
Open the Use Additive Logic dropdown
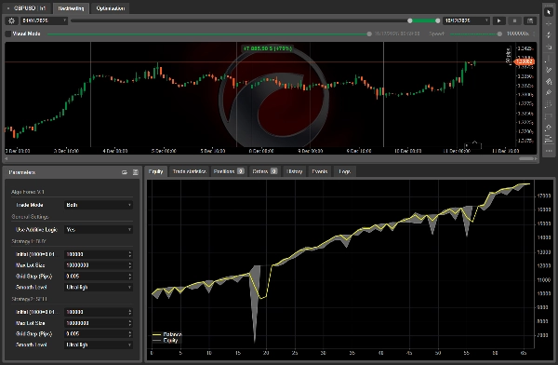[x=99, y=230]
